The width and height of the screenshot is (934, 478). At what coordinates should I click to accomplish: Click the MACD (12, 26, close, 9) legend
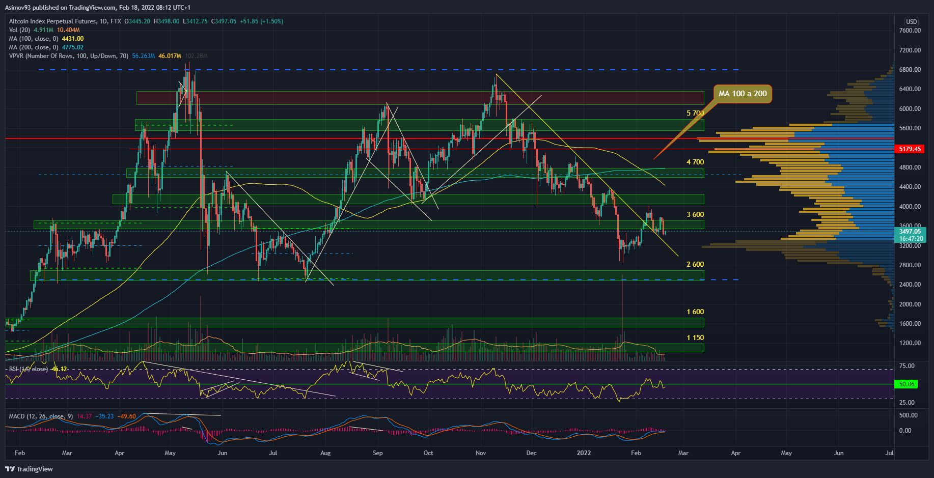[x=41, y=416]
